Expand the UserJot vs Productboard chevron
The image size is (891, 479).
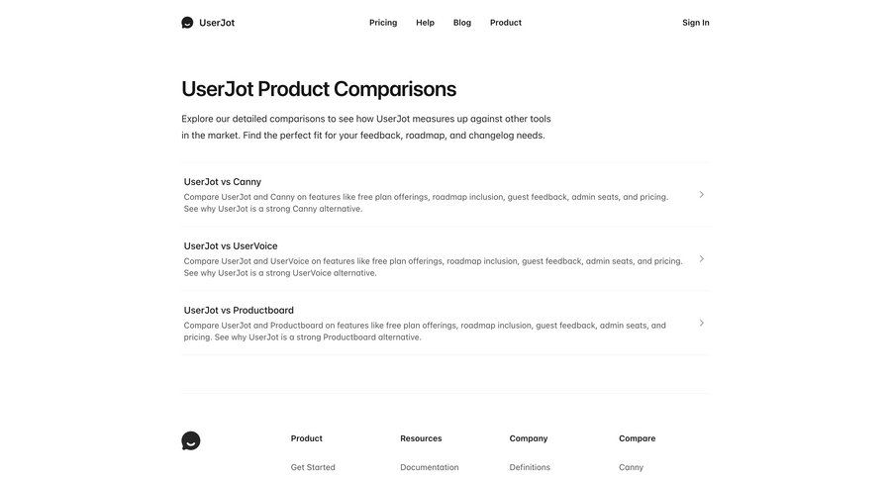(x=701, y=324)
